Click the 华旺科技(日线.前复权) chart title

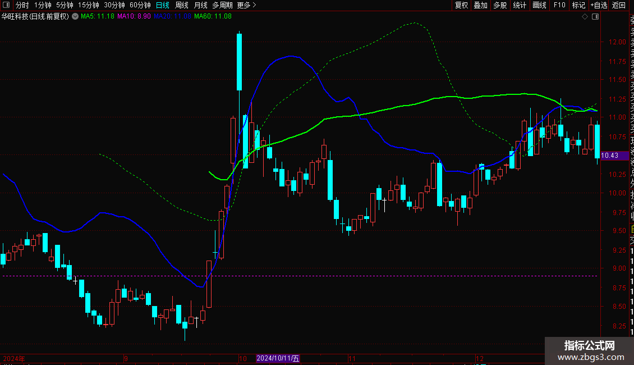pyautogui.click(x=35, y=16)
